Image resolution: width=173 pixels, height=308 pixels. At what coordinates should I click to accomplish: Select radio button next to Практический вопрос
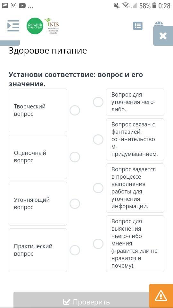(75, 250)
